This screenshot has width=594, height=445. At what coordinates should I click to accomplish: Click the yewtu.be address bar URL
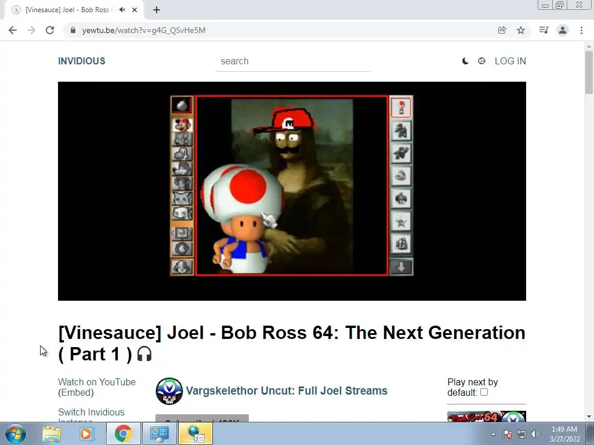[144, 30]
